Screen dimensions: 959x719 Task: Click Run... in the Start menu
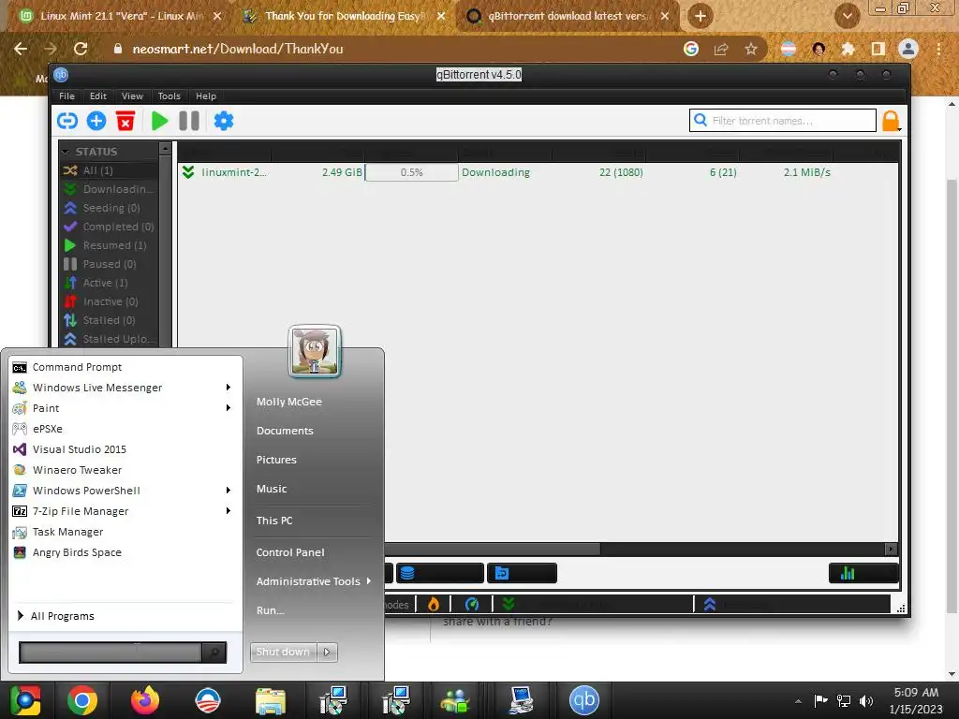click(270, 610)
